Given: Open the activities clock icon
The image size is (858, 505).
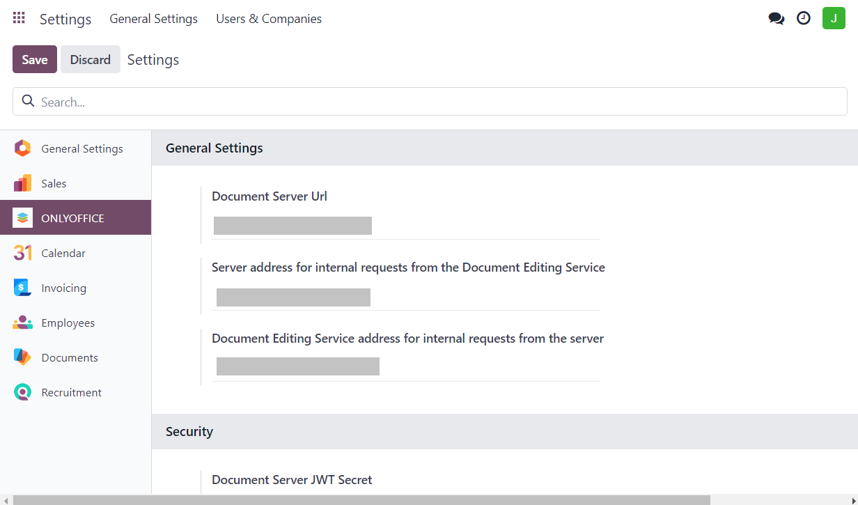Looking at the screenshot, I should pyautogui.click(x=804, y=19).
